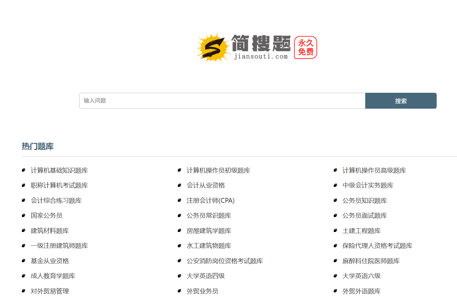The height and width of the screenshot is (299, 457).
Task: Open 一级注册建筑师题库 link
Action: 59,246
